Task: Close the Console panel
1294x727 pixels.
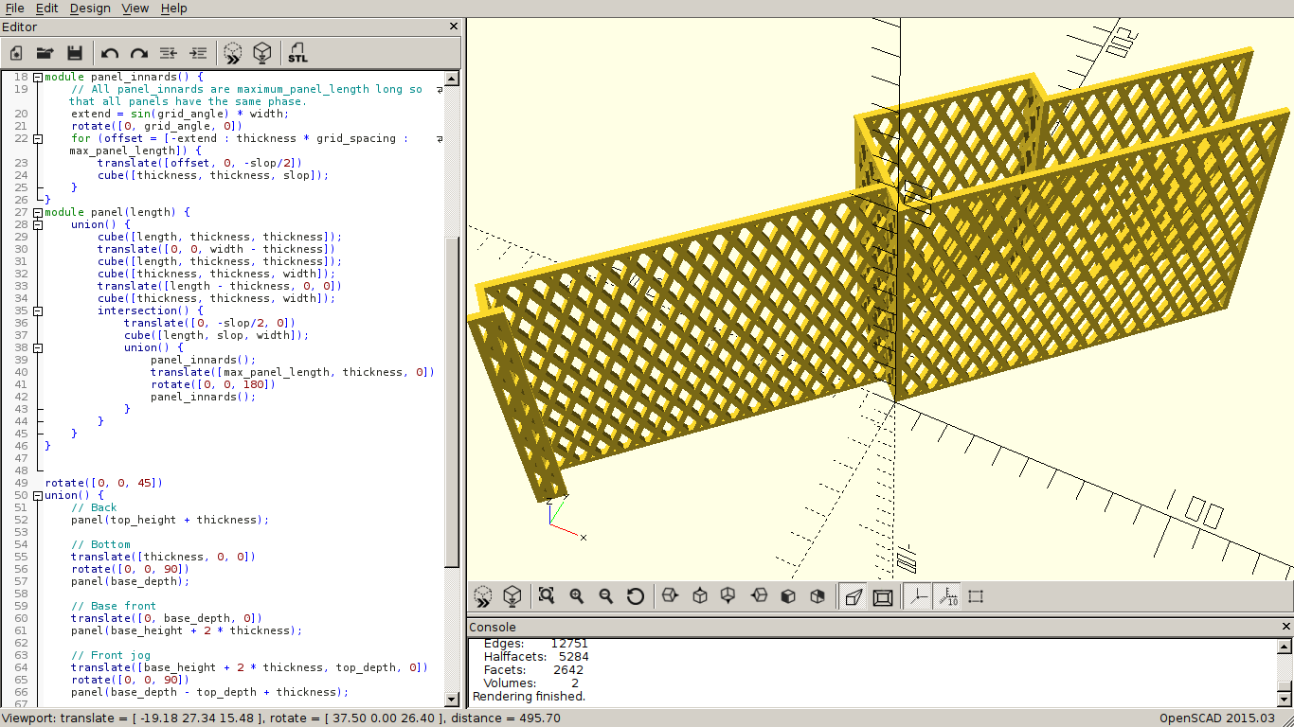Action: [1286, 627]
